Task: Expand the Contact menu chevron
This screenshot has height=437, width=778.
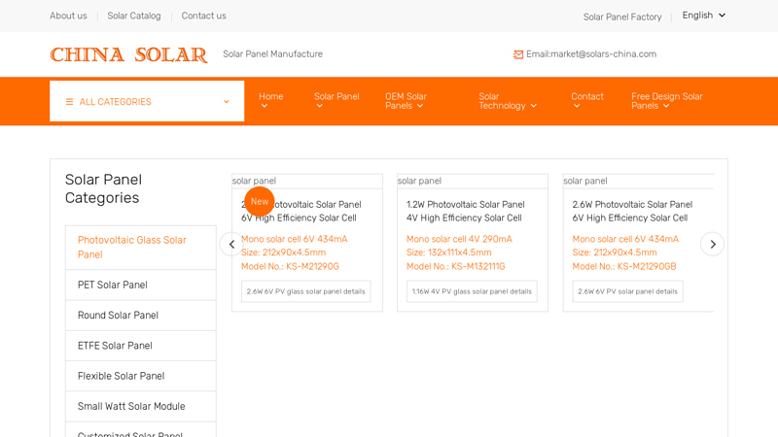Action: 577,106
